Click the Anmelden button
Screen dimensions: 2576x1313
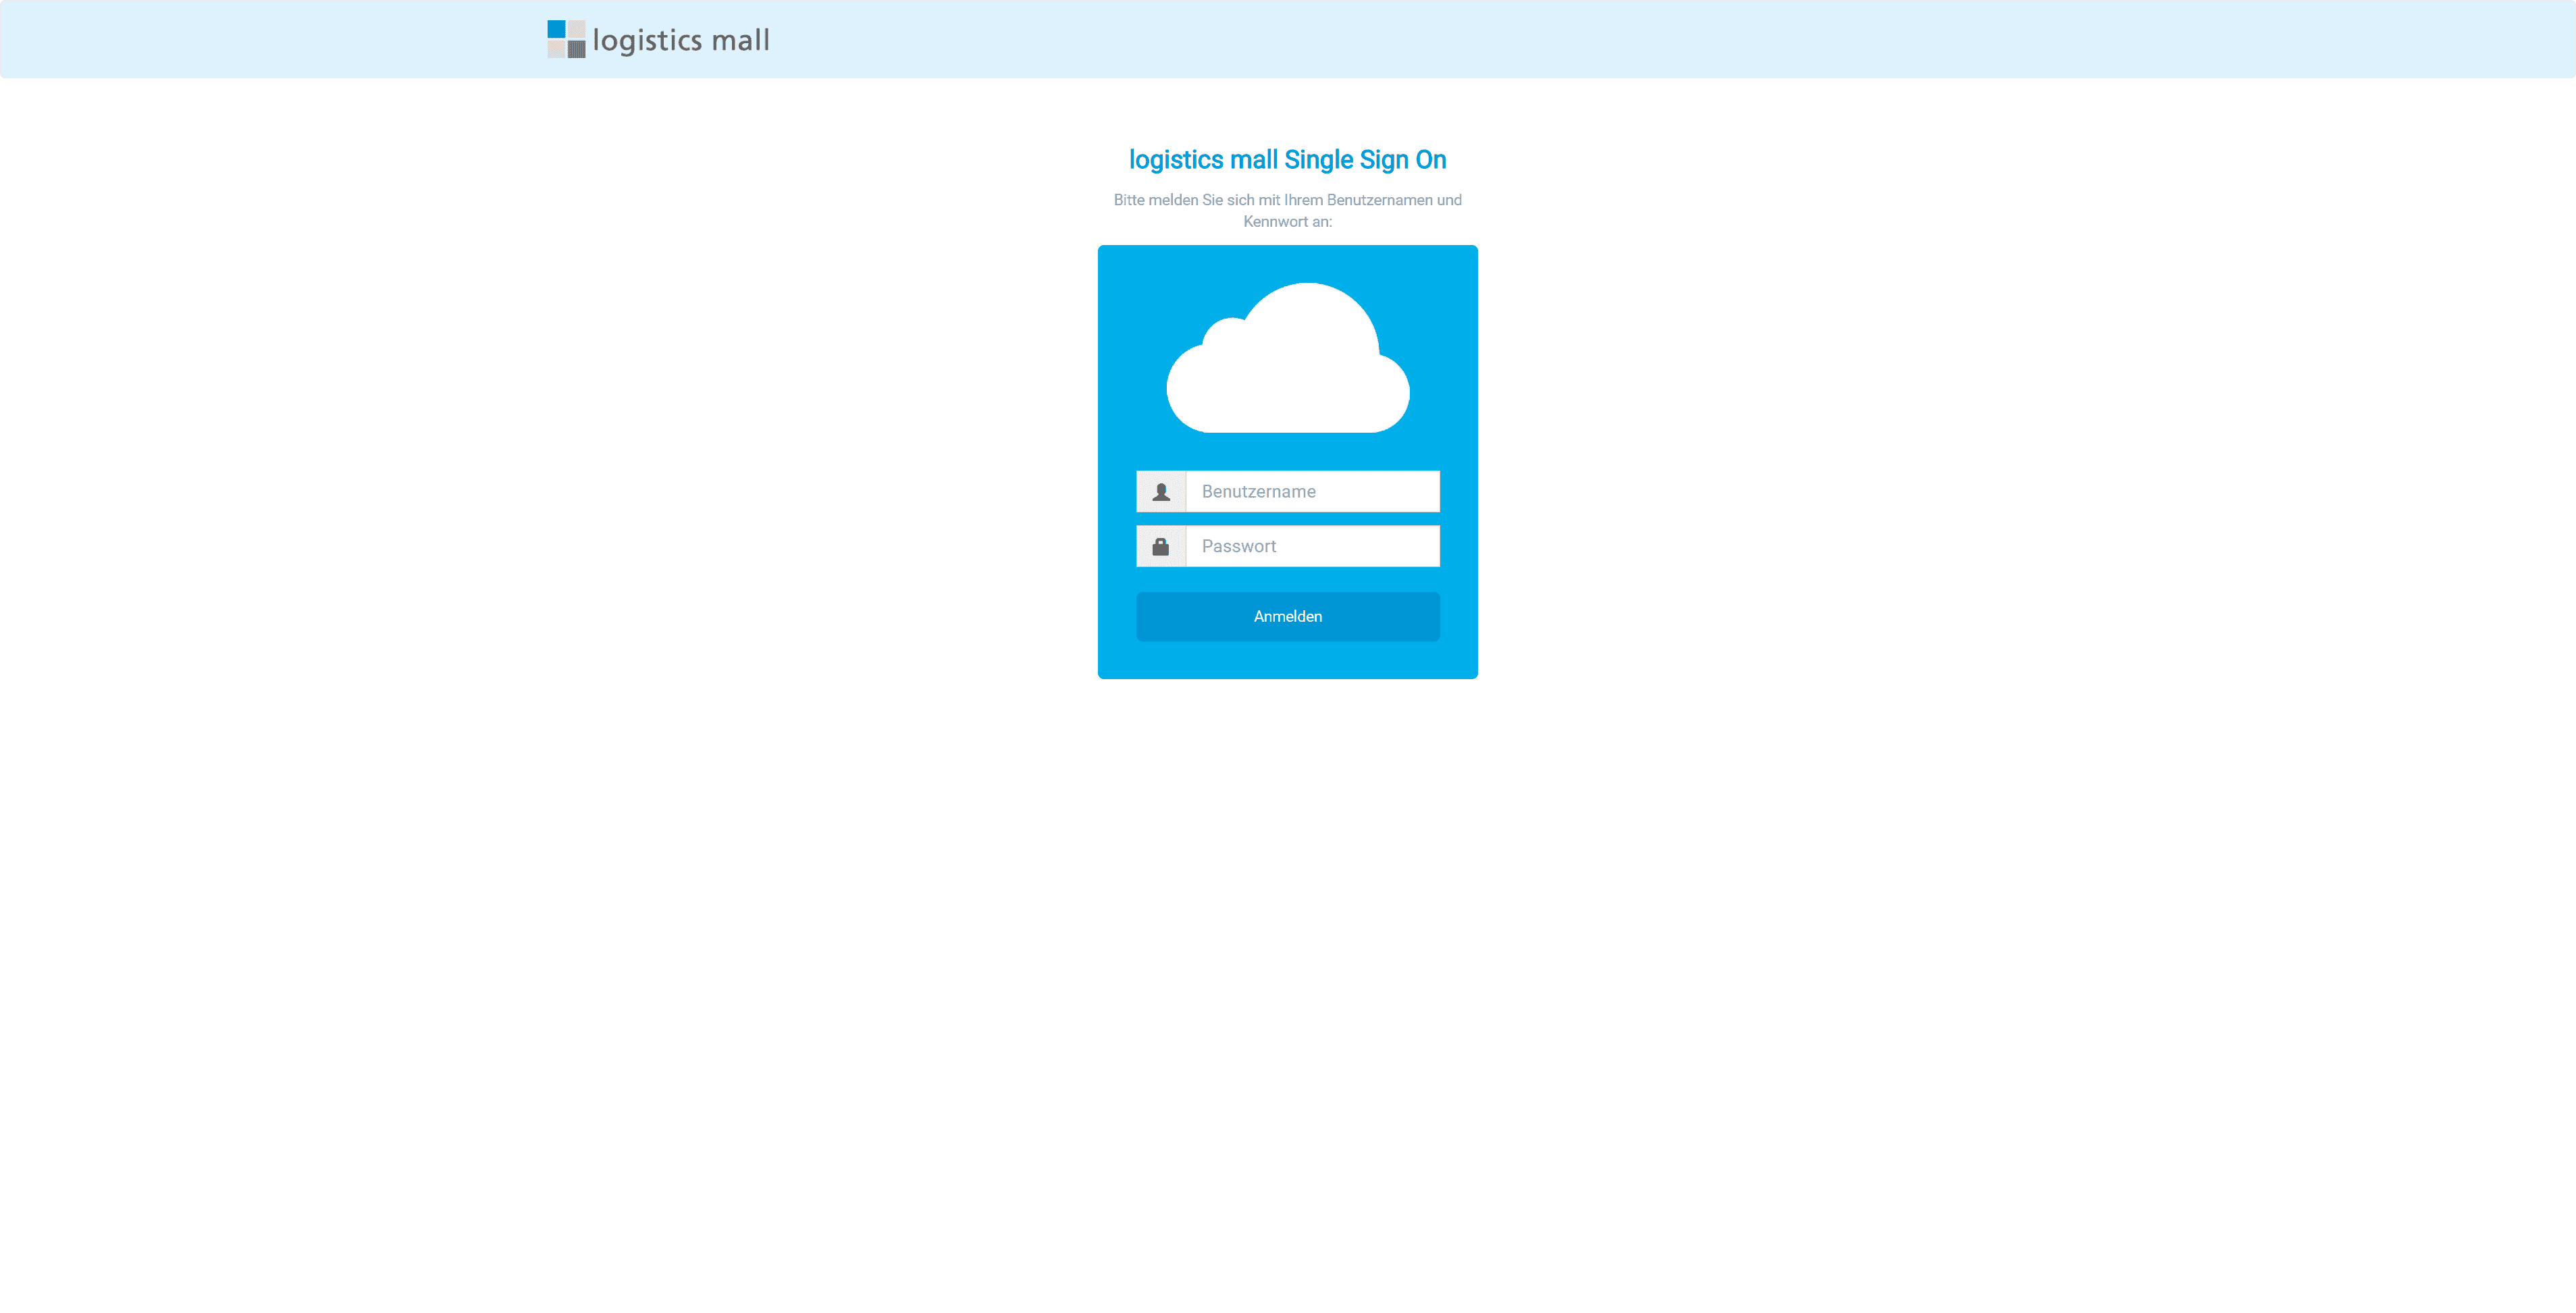coord(1288,616)
